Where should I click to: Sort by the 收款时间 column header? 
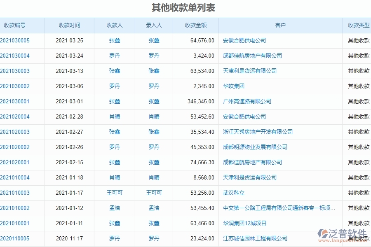coord(69,25)
